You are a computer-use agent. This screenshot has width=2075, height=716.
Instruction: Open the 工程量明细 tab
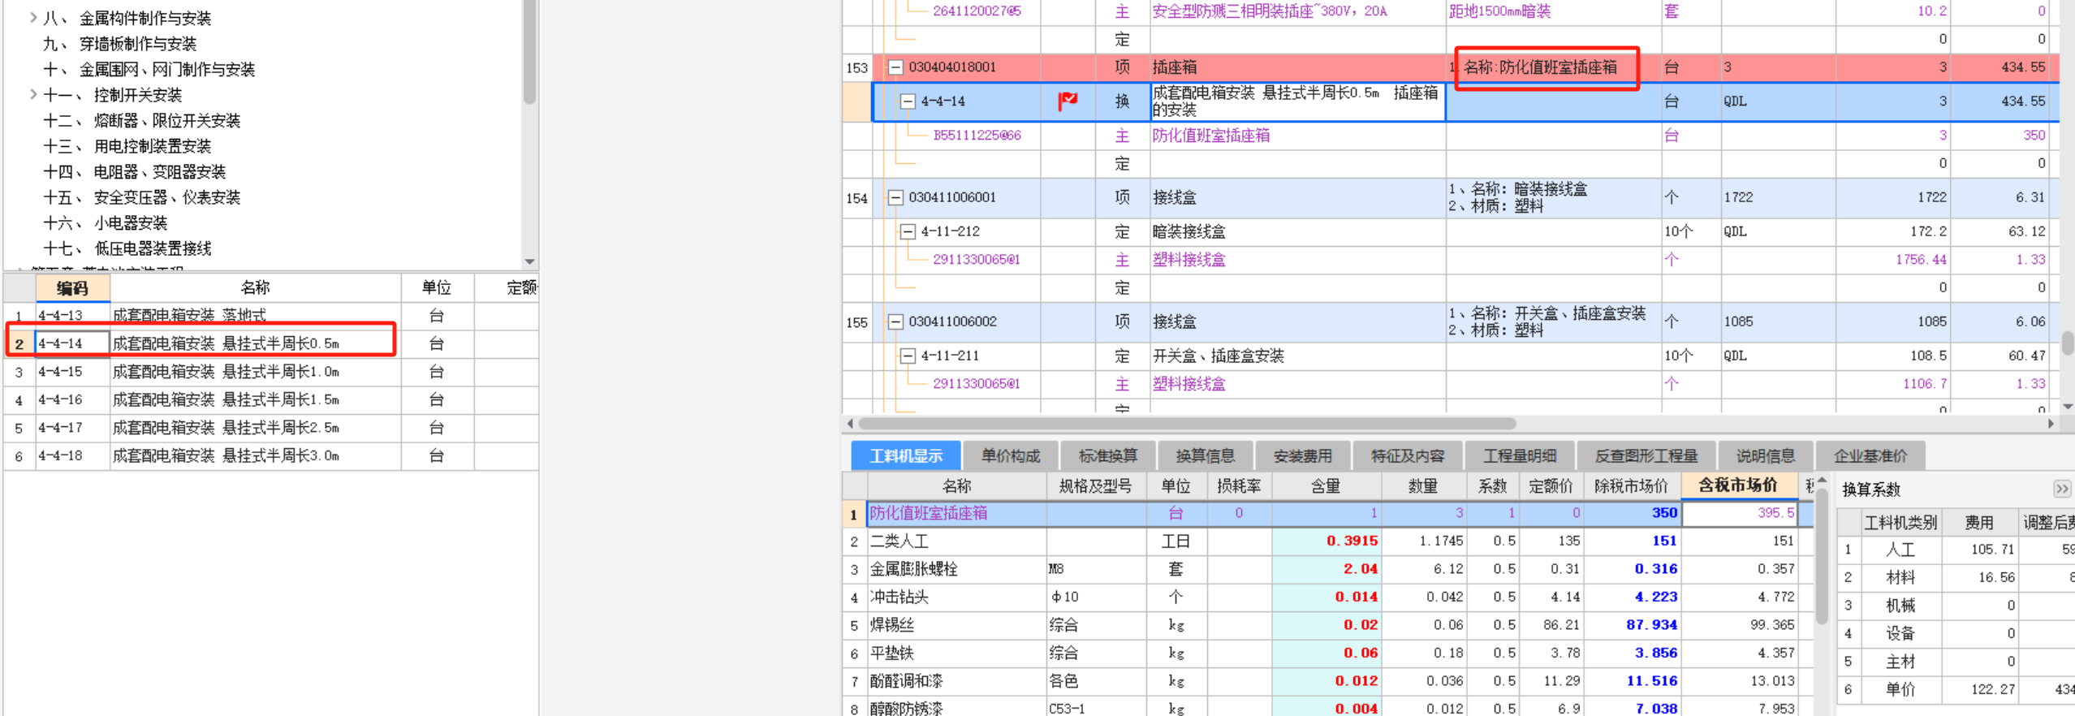tap(1519, 455)
